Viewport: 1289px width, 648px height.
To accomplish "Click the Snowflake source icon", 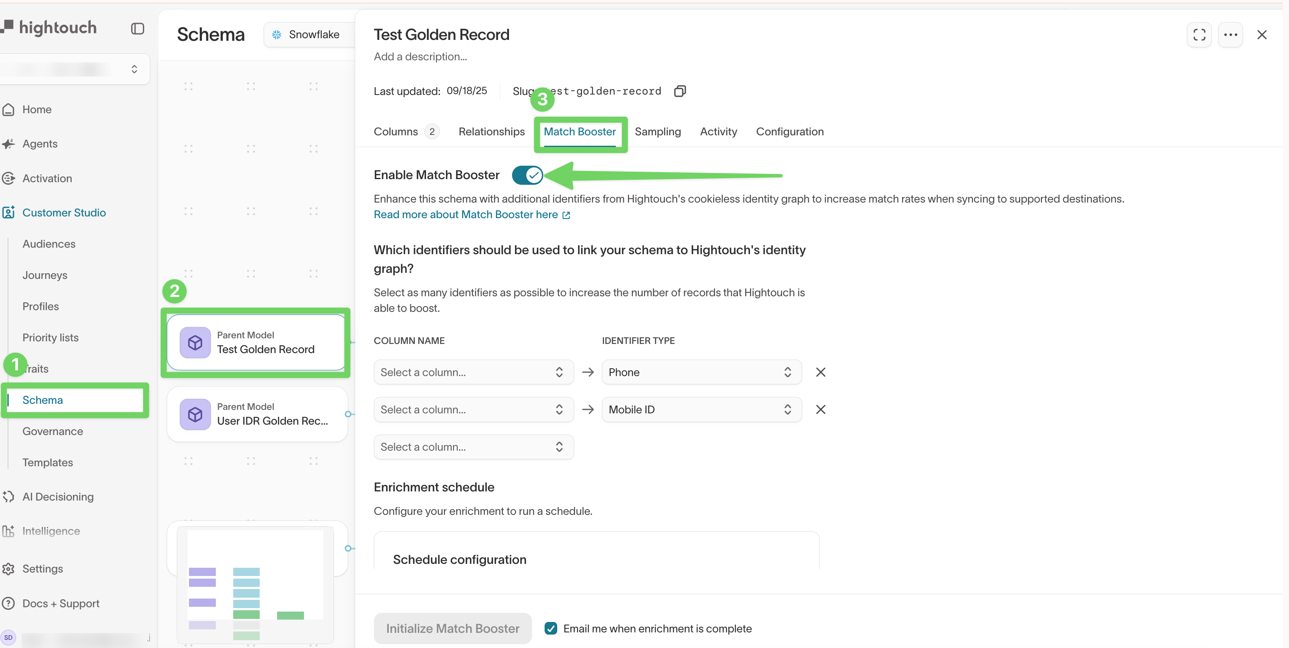I will coord(276,34).
